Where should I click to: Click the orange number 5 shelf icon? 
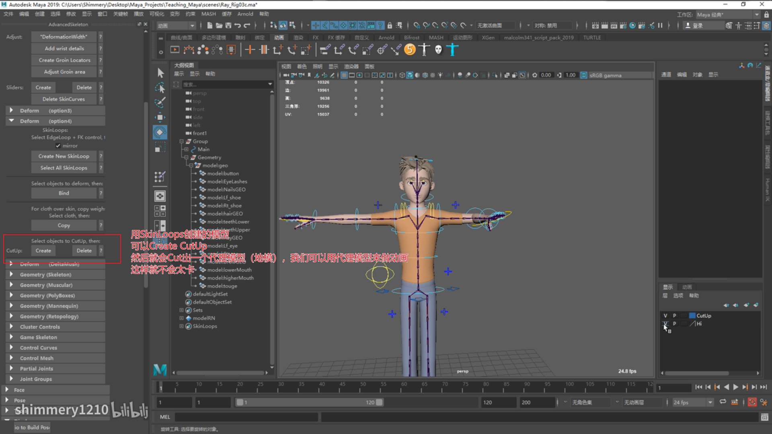coord(410,49)
